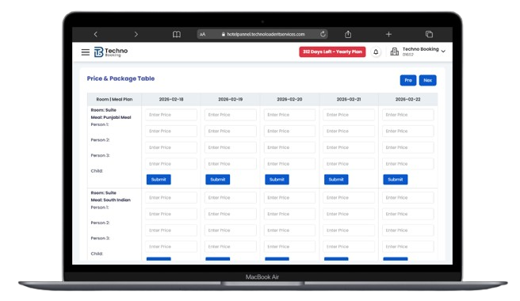Click the Meal: Punjabi Meal label
Screen dimensions: 520x301
click(111, 117)
